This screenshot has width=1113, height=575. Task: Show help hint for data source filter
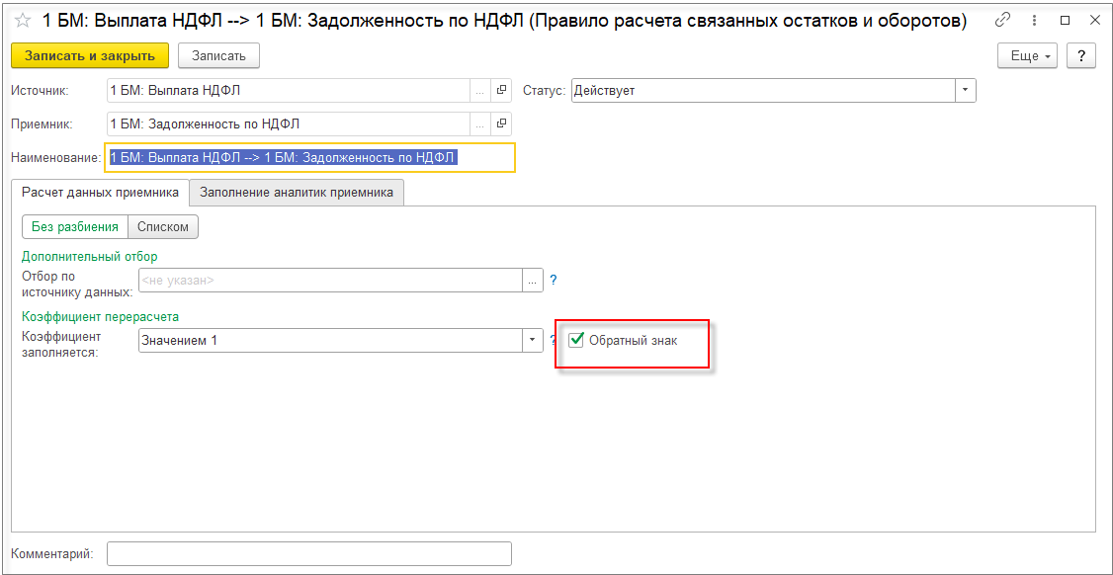[554, 281]
